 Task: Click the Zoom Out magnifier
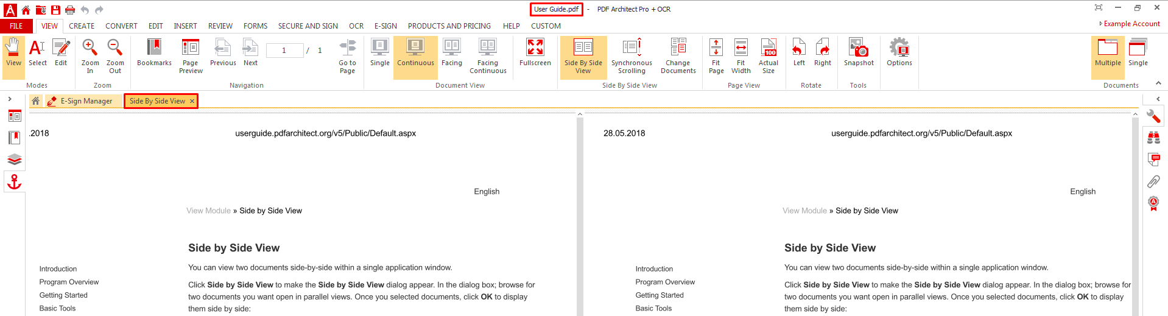[115, 57]
